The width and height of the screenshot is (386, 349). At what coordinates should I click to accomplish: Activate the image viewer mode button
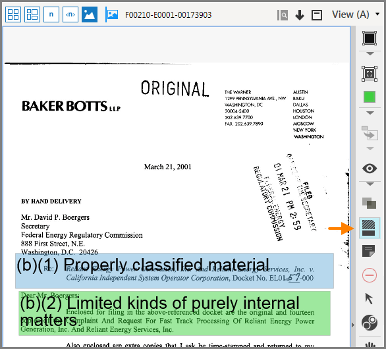[x=90, y=14]
